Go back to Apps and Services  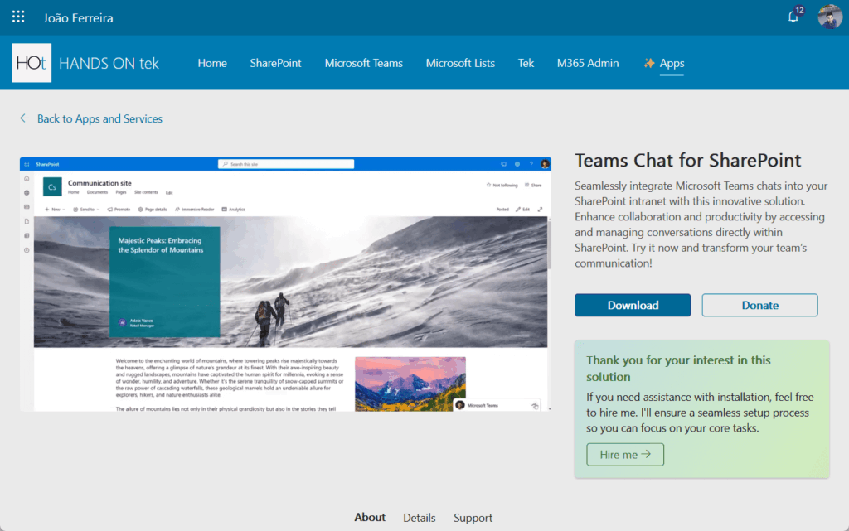pos(99,119)
